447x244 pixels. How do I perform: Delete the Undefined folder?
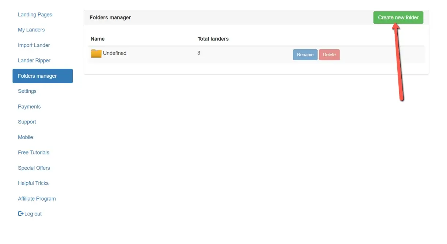point(329,55)
